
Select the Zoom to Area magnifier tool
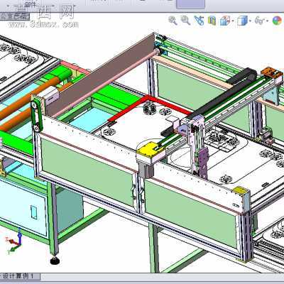(186, 21)
